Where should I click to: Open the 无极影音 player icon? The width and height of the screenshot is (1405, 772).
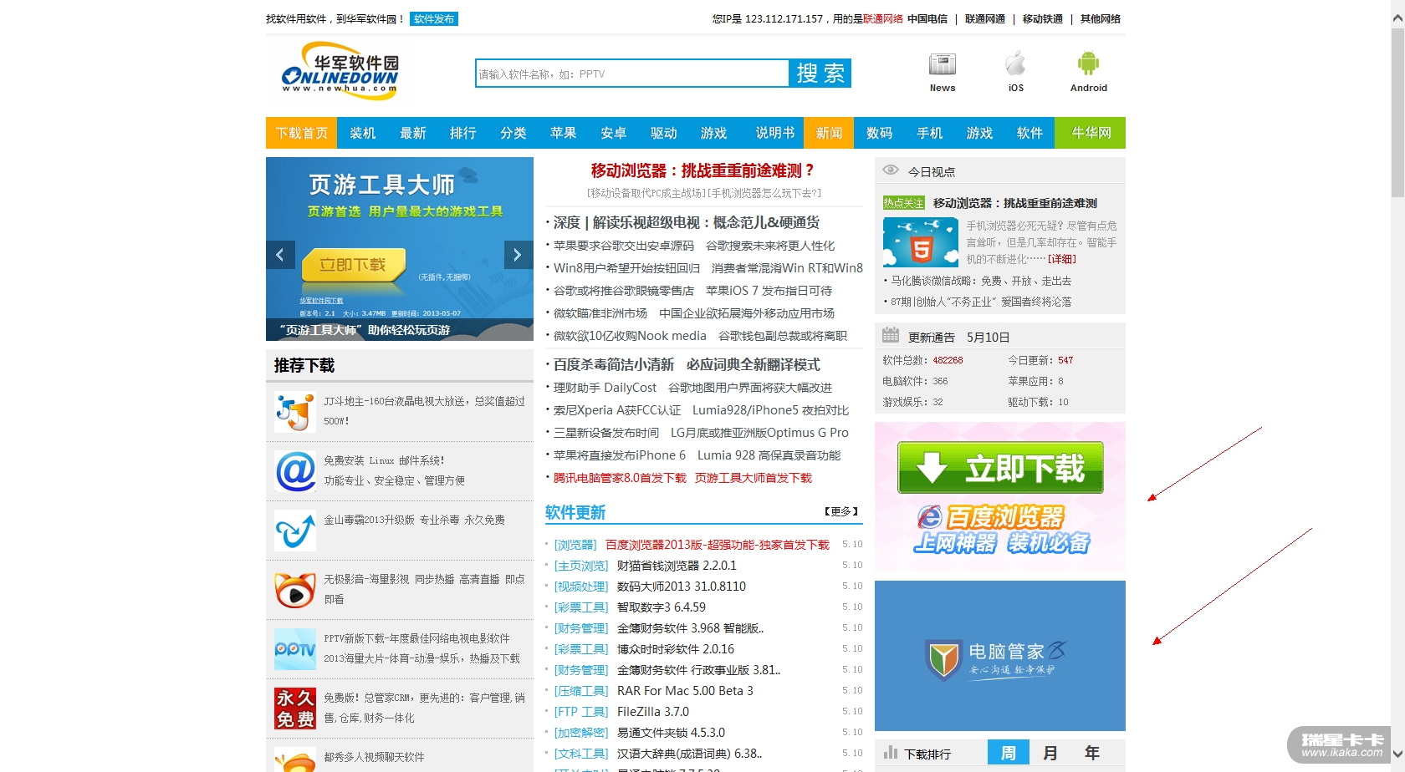pyautogui.click(x=295, y=590)
